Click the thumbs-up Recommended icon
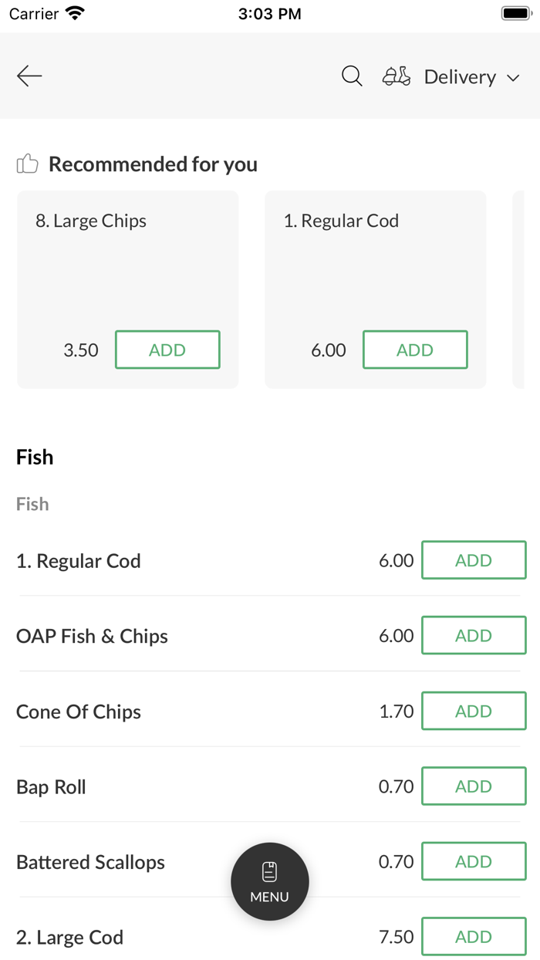 (x=27, y=163)
